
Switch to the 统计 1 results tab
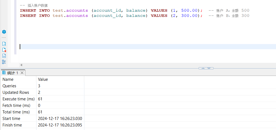click(13, 73)
